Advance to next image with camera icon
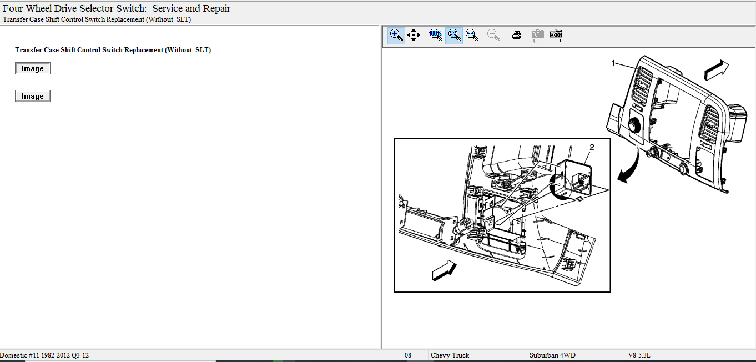Image resolution: width=756 pixels, height=362 pixels. point(556,36)
